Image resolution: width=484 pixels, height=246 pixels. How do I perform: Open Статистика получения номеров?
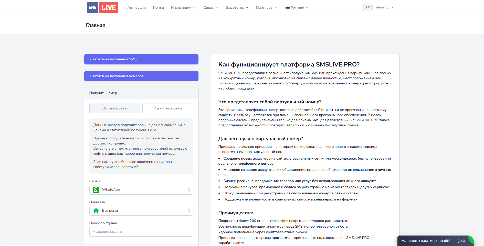coord(141,76)
